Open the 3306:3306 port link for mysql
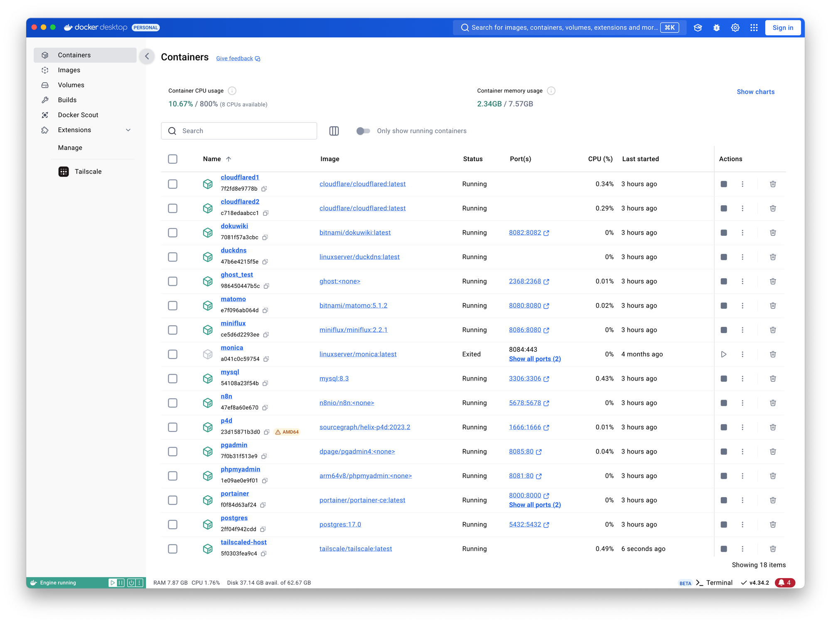The width and height of the screenshot is (831, 623). 529,378
